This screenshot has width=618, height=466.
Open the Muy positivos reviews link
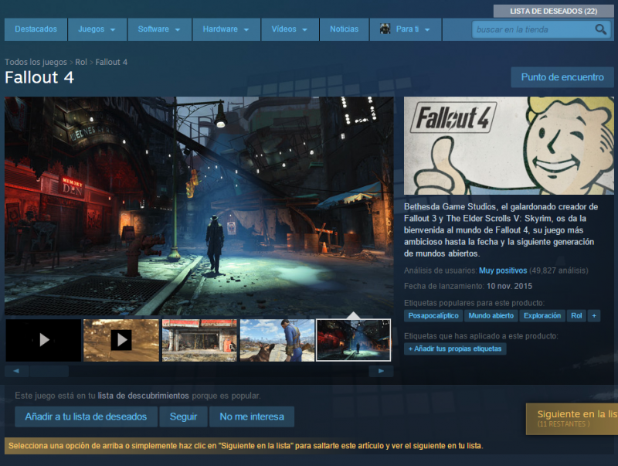click(503, 270)
